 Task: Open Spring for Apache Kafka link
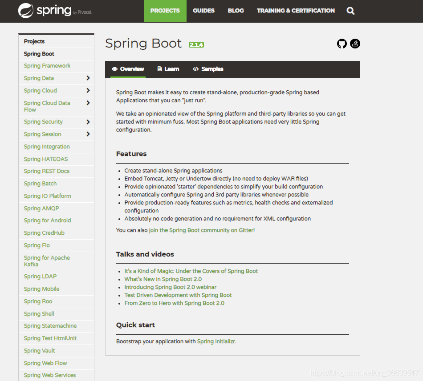pos(47,261)
